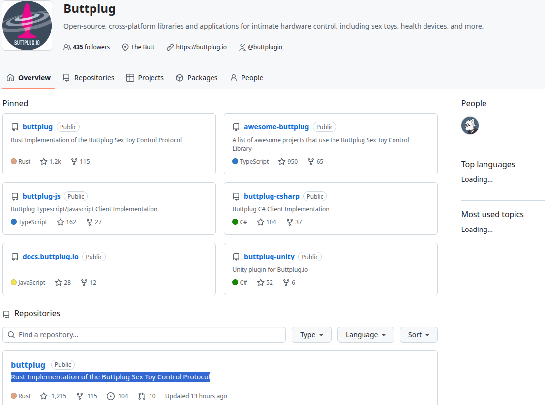Click the package cube icon in Packages tab

coord(180,78)
